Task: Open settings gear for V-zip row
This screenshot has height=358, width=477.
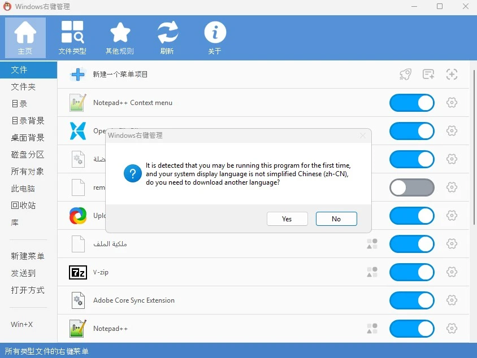Action: point(452,272)
